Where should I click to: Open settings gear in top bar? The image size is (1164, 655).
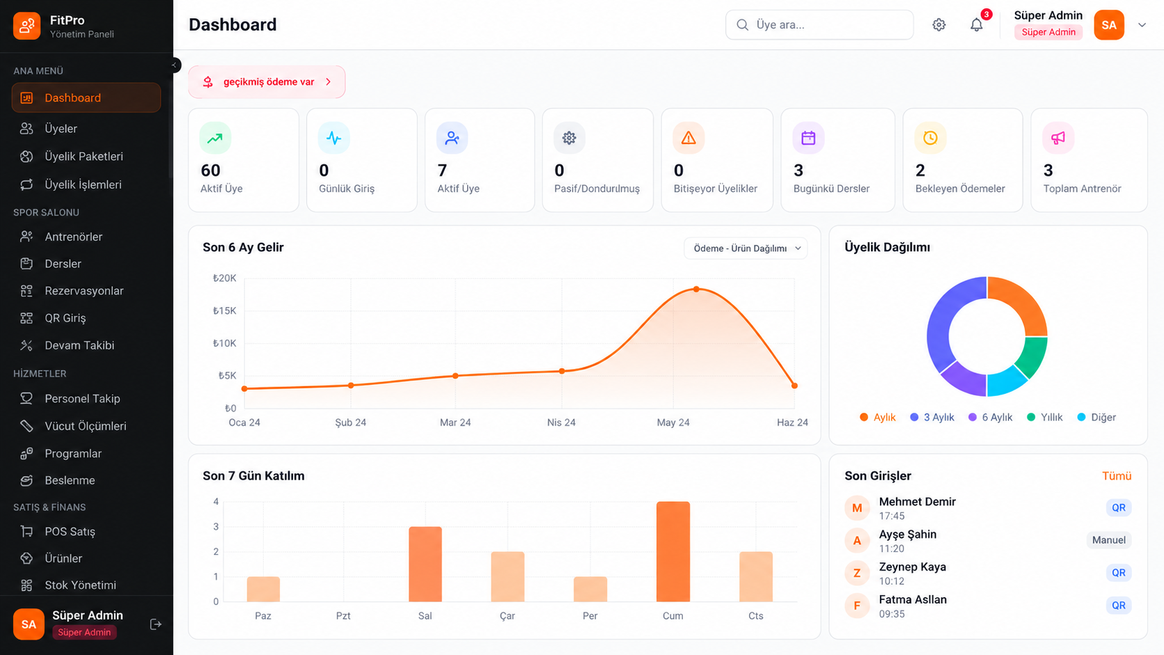(x=939, y=25)
